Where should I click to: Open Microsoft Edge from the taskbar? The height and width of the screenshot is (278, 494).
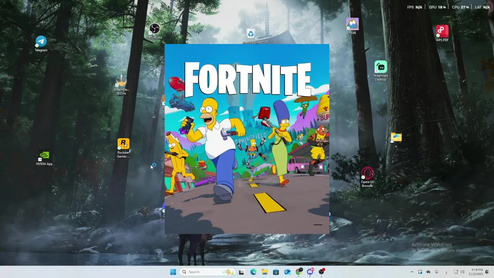253,272
